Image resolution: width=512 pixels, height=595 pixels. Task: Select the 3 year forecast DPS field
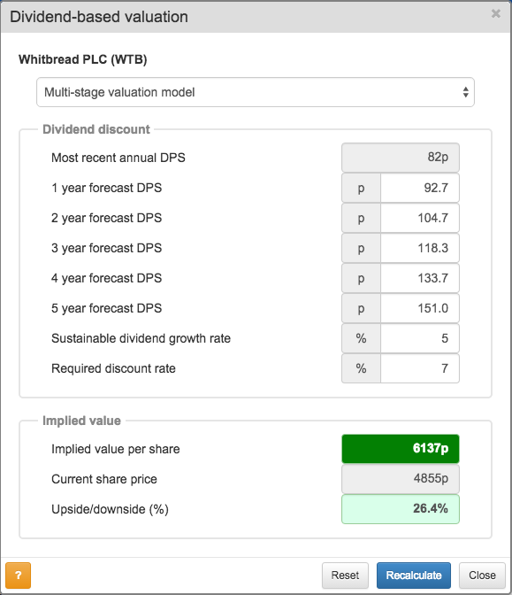[x=420, y=248]
